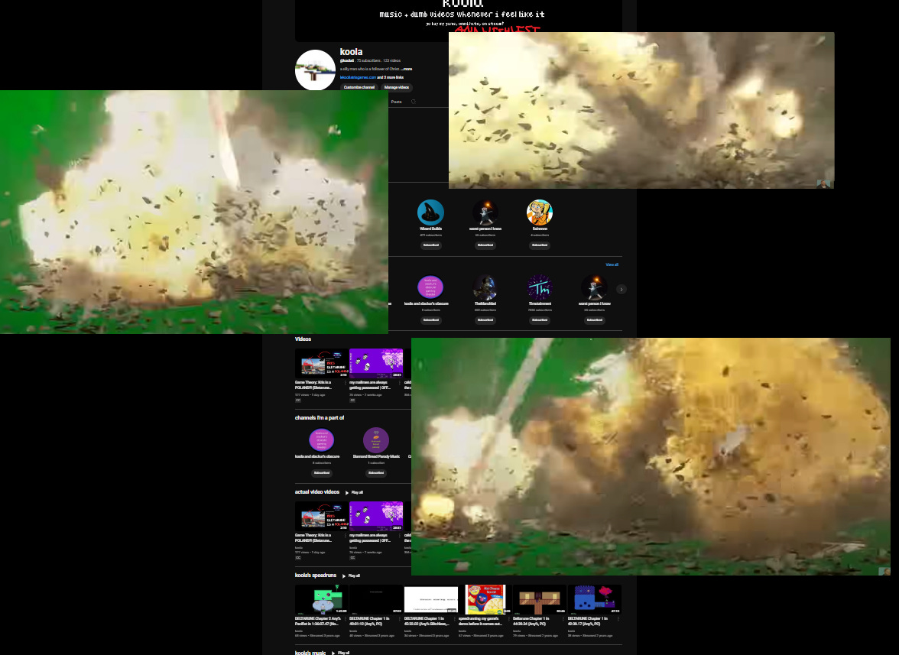
Task: Open the Wizard Builds channel avatar
Action: [430, 212]
